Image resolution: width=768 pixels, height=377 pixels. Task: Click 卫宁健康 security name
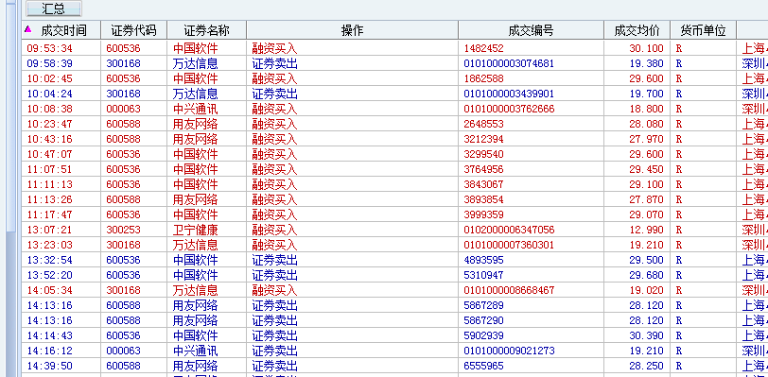click(196, 230)
